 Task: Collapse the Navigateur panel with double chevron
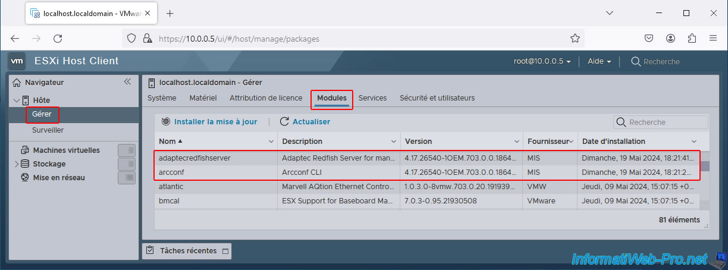click(x=127, y=82)
